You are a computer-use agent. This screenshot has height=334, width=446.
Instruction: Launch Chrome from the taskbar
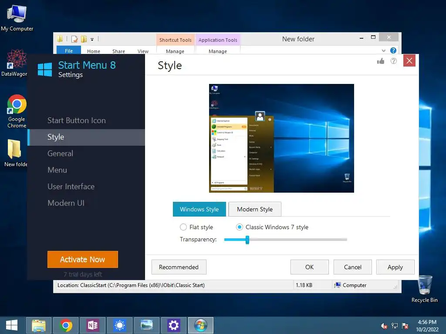(x=66, y=325)
